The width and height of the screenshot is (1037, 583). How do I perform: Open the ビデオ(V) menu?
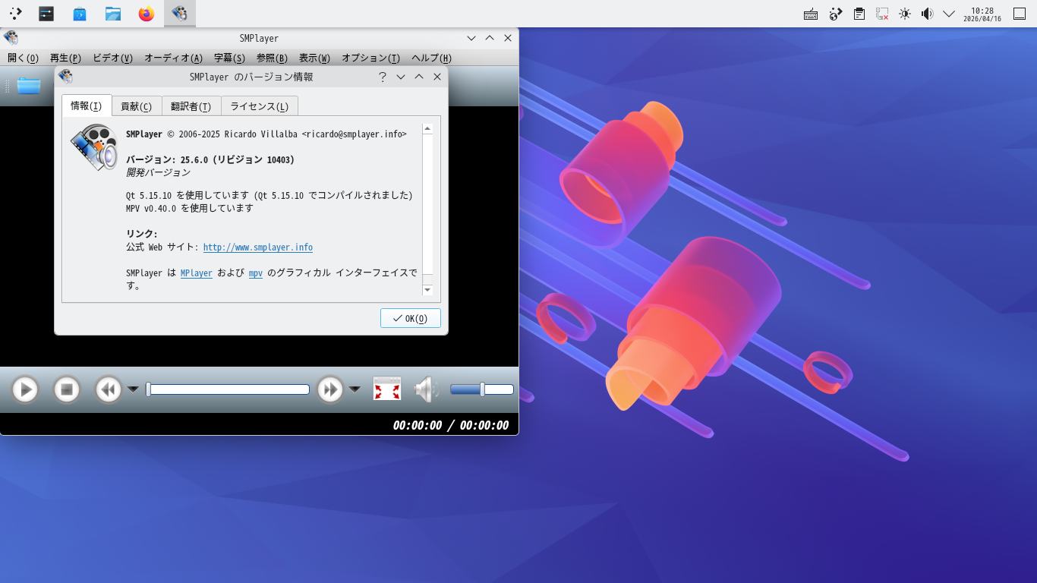[112, 58]
